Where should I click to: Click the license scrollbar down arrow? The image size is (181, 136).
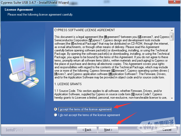[x=172, y=98]
